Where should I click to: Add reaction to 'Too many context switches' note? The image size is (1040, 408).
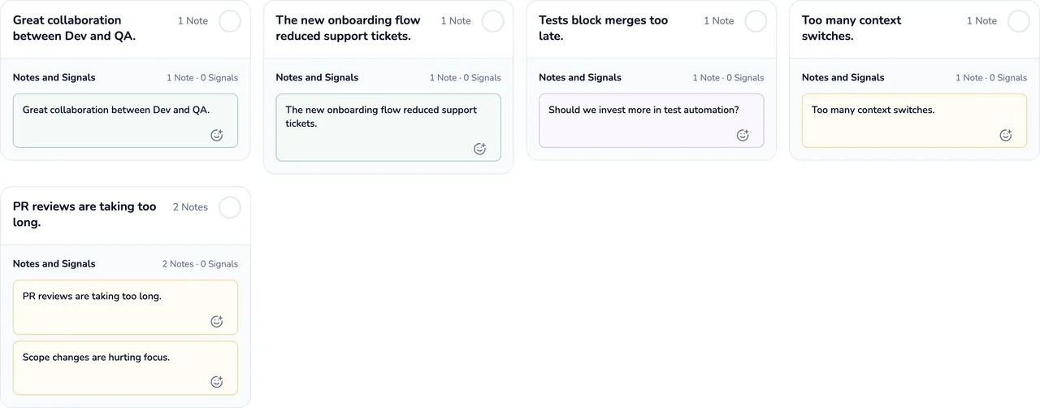1006,136
